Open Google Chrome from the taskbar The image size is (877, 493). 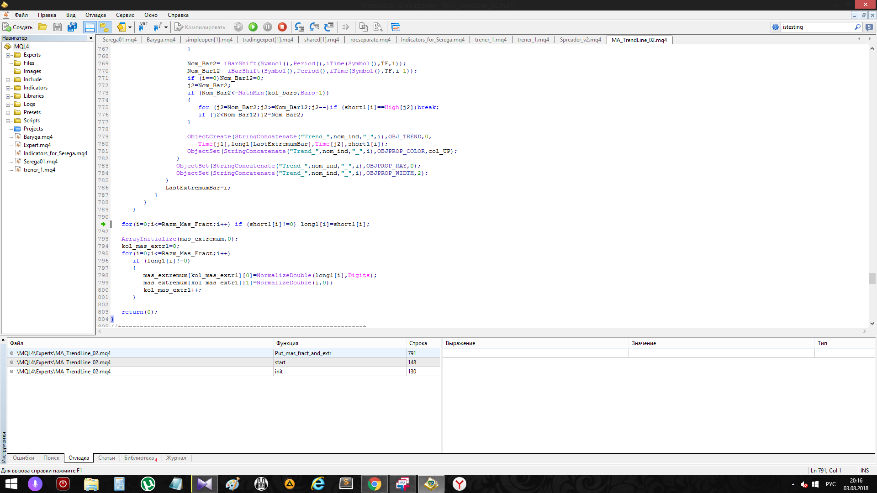[x=374, y=484]
